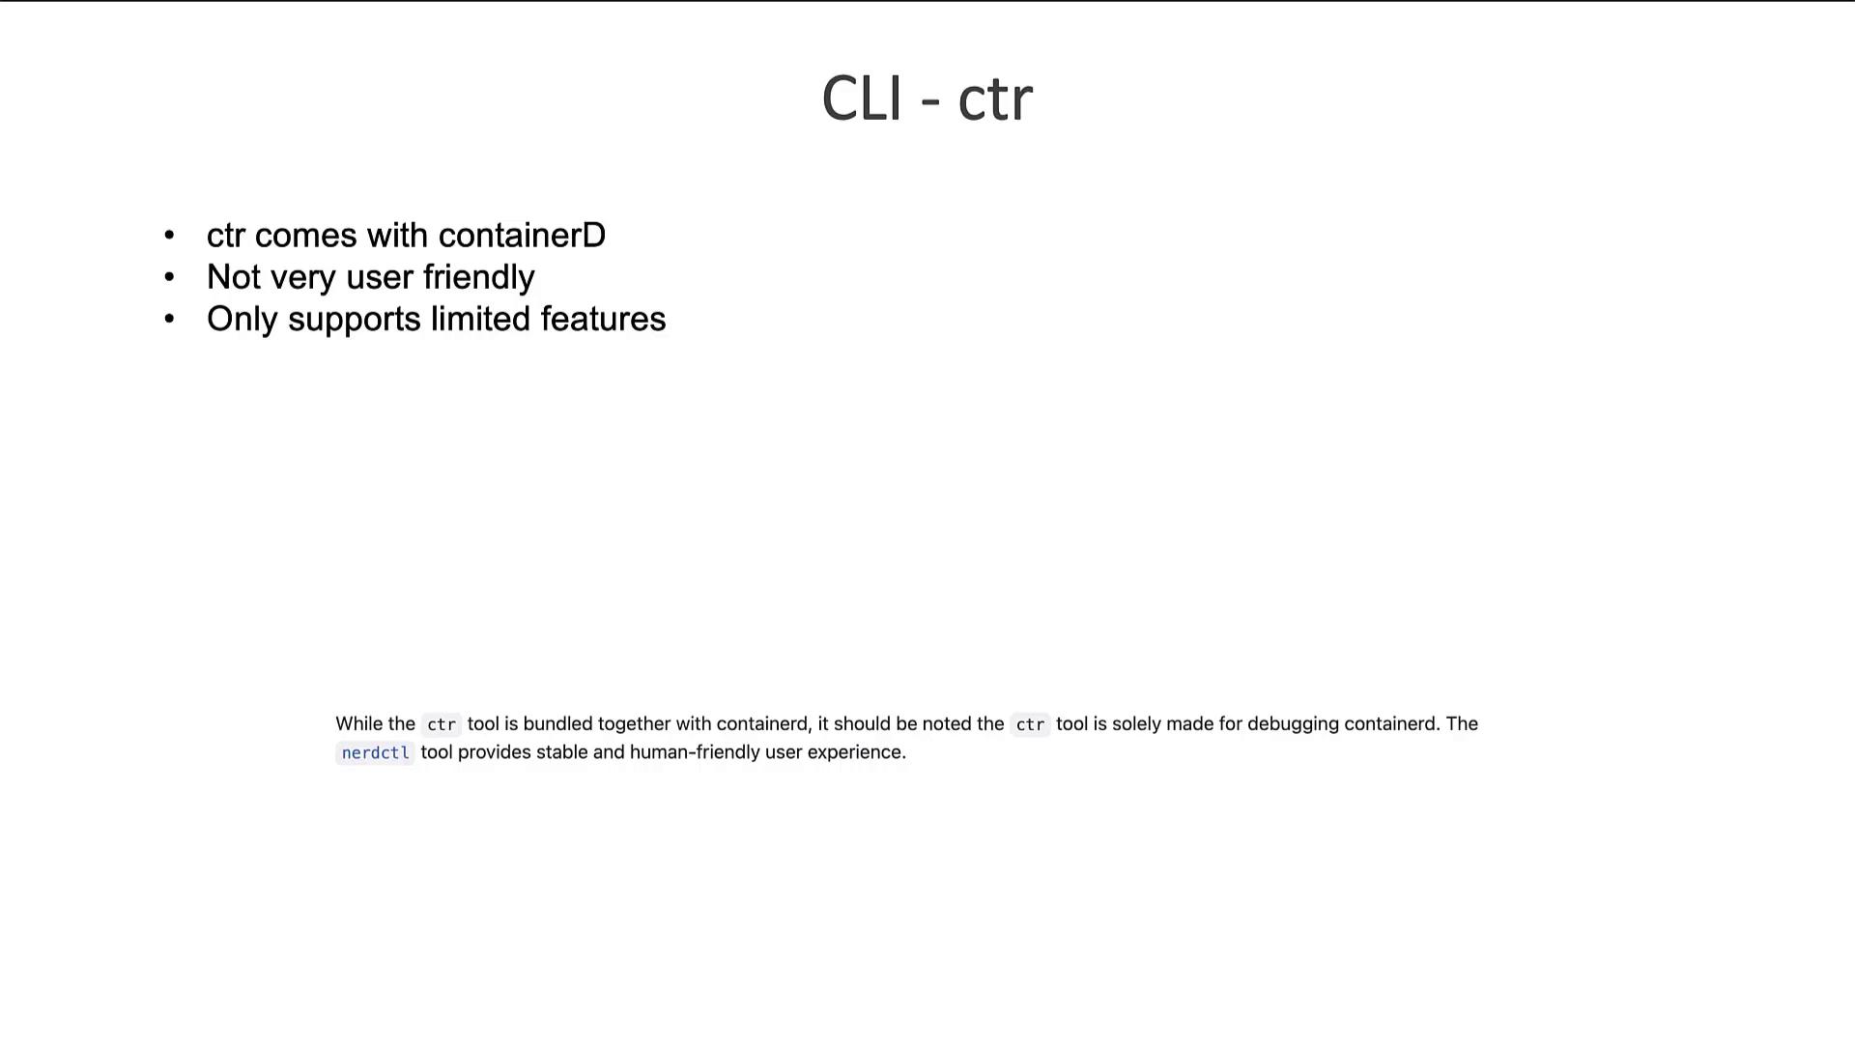Click the nerdctl highlighted code term

click(x=375, y=751)
